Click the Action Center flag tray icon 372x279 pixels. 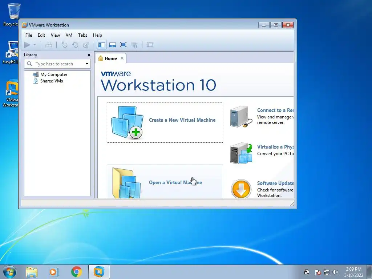(318, 272)
